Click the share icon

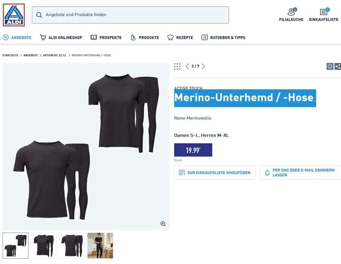tap(338, 66)
